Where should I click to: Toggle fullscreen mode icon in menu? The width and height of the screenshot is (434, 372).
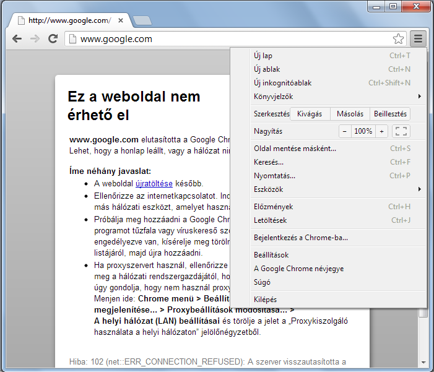pyautogui.click(x=401, y=131)
